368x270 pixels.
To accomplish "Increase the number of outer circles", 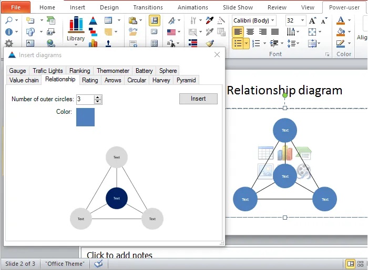I will [x=98, y=97].
